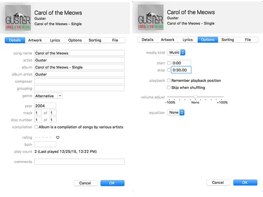263x197 pixels.
Task: Check Skip when shuffling
Action: (169, 87)
